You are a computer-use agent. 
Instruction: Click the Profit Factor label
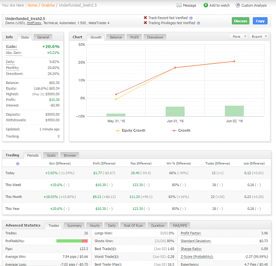[x=191, y=233]
